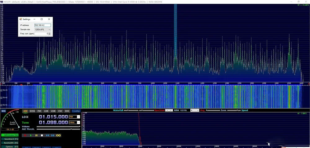
Task: Click the green Tune label
Action: tap(25, 123)
